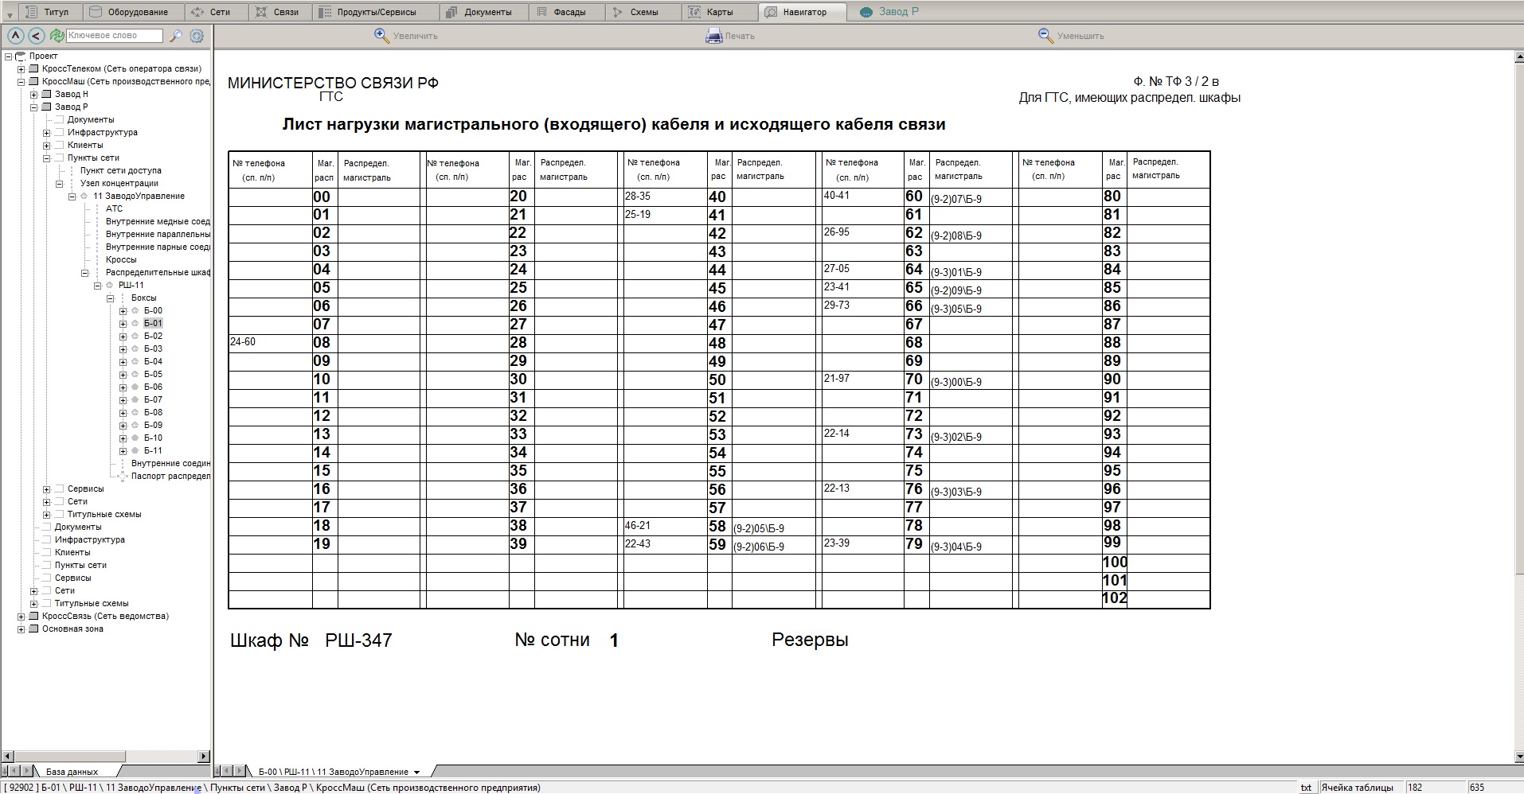This screenshot has height=794, width=1524.
Task: Click the green refresh arrows icon
Action: click(x=57, y=36)
